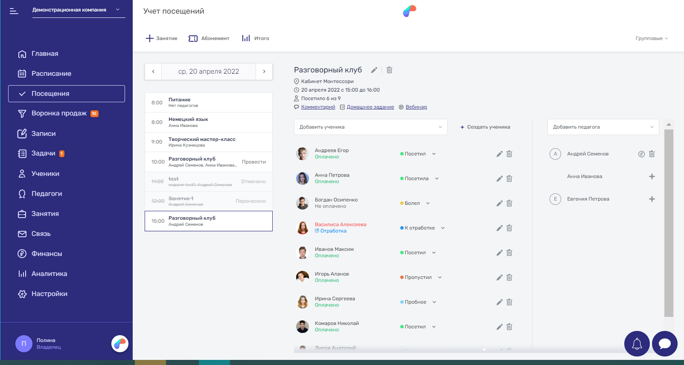Open status dropdown for Богдан Осипенко

coord(428,203)
